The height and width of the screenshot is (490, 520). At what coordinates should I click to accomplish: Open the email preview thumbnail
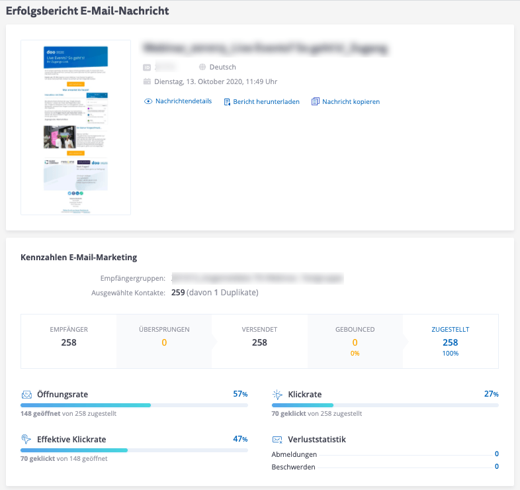tap(75, 128)
